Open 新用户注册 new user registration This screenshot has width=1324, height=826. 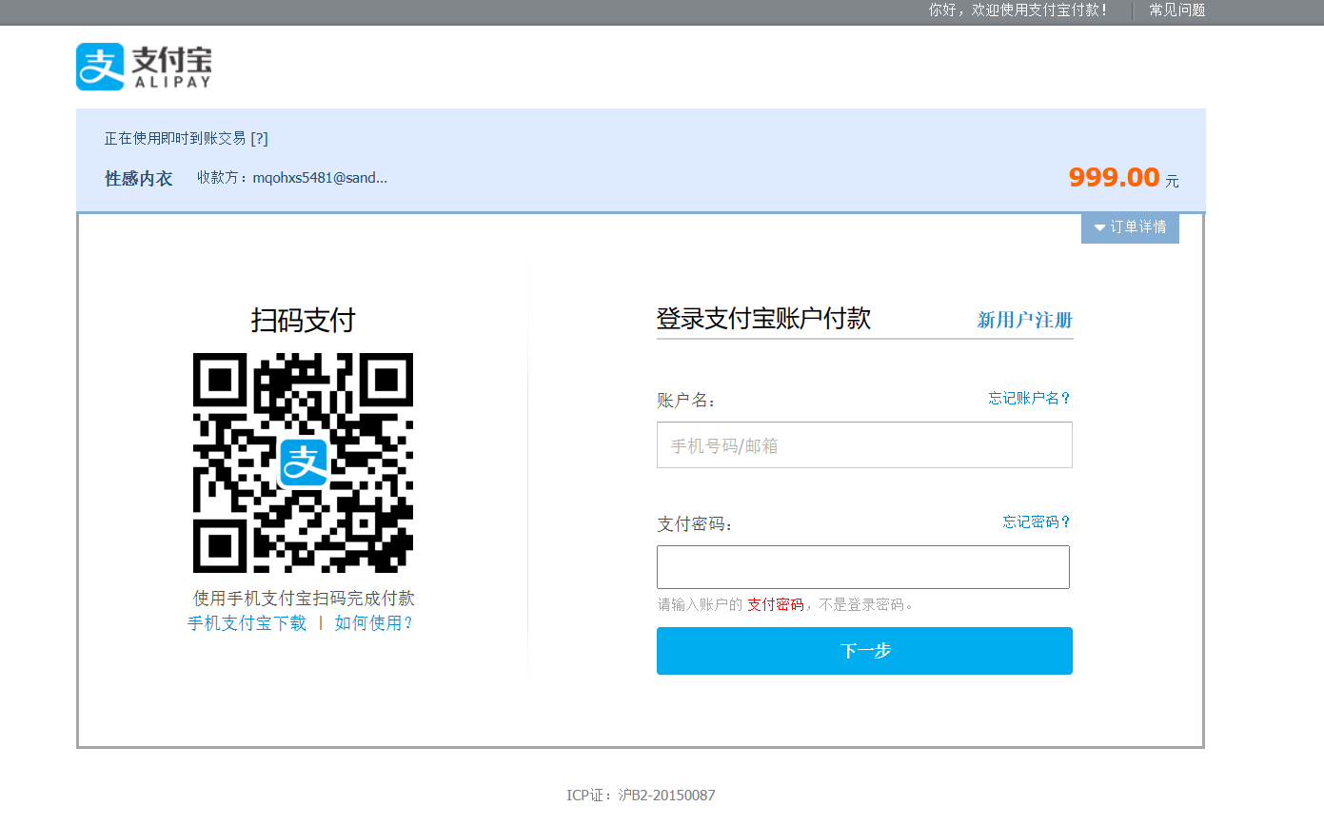coord(1025,320)
